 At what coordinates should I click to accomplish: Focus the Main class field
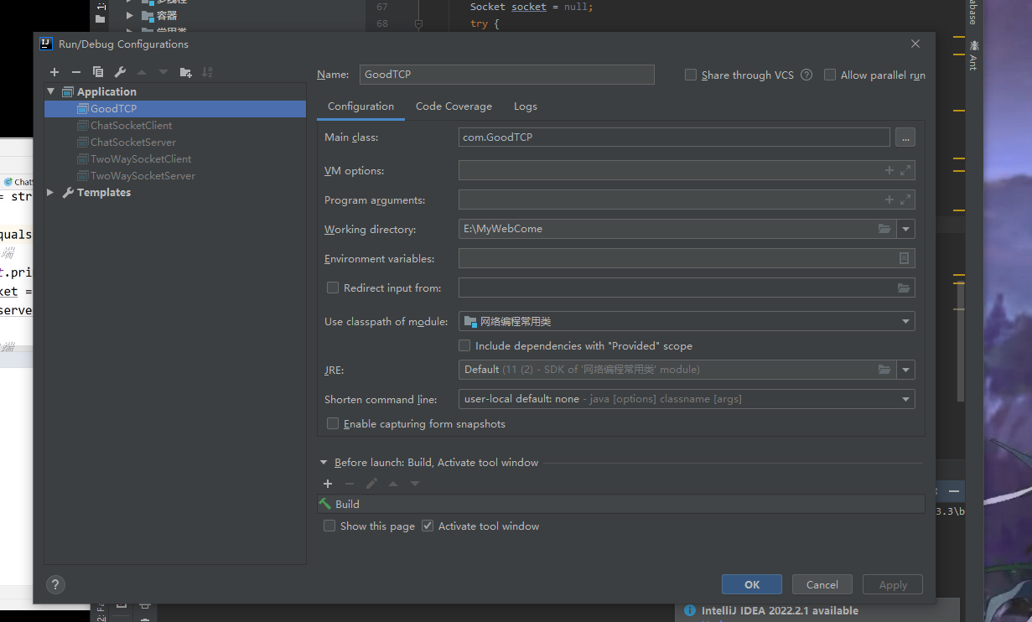pos(674,137)
